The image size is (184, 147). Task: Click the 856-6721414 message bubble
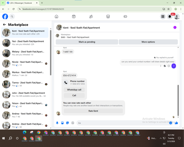(x=70, y=75)
